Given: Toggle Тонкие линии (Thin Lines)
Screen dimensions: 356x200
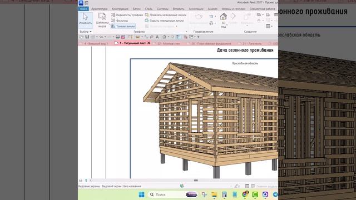Looking at the screenshot, I should (123, 26).
